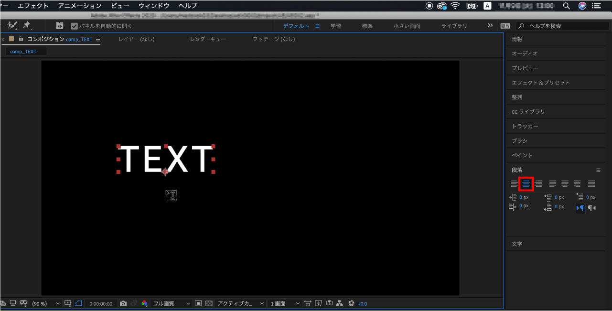Switch to the 学習 workspace
This screenshot has width=612, height=311.
[336, 26]
